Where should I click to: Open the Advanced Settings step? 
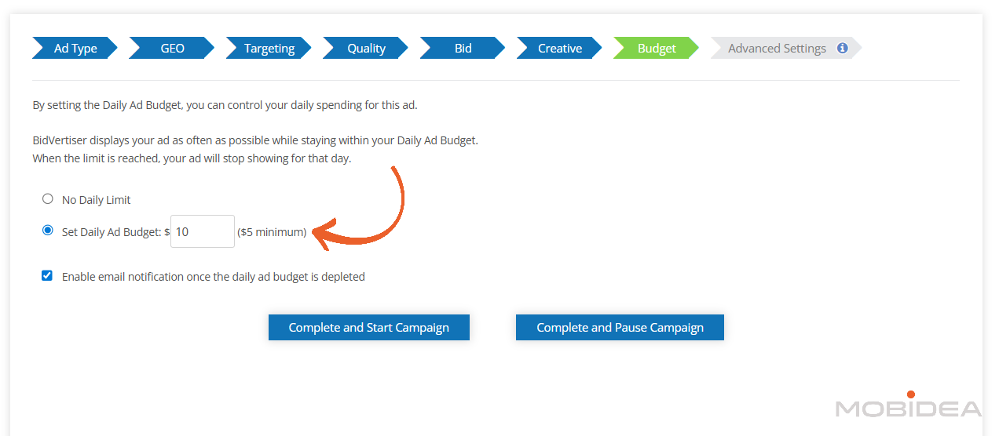(776, 49)
